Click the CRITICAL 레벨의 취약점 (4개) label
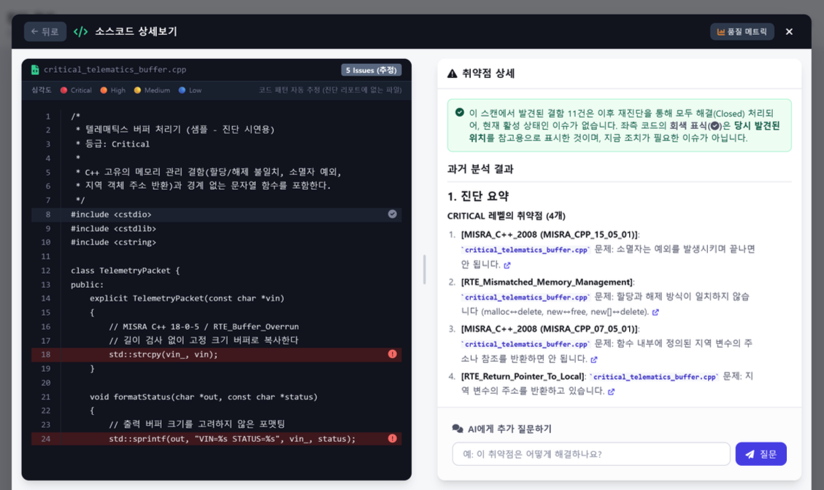This screenshot has height=490, width=824. point(506,216)
